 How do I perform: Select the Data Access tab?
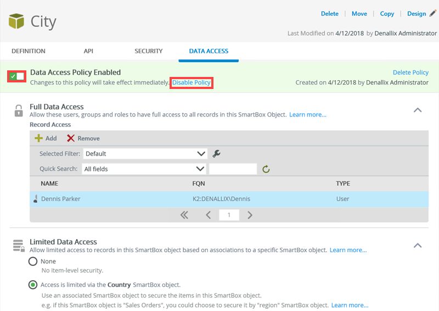point(209,51)
